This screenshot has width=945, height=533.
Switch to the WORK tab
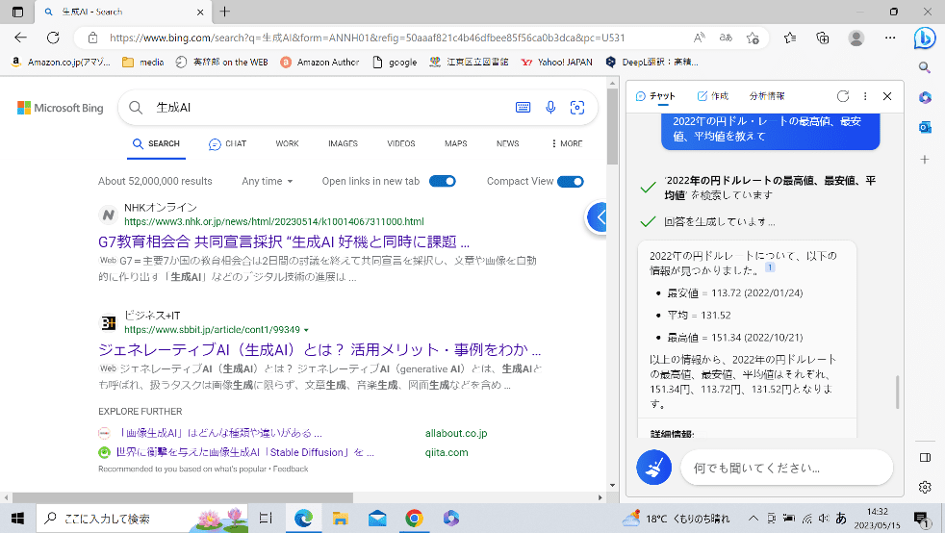(x=287, y=143)
